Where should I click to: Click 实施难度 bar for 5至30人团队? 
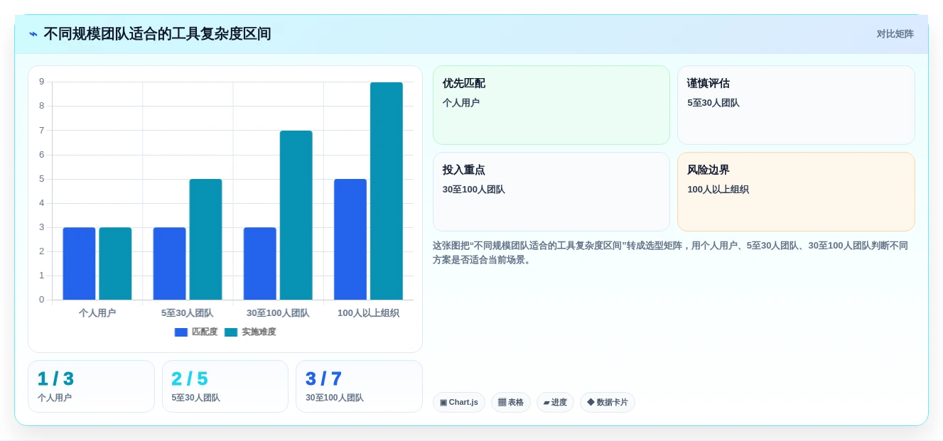(x=205, y=239)
